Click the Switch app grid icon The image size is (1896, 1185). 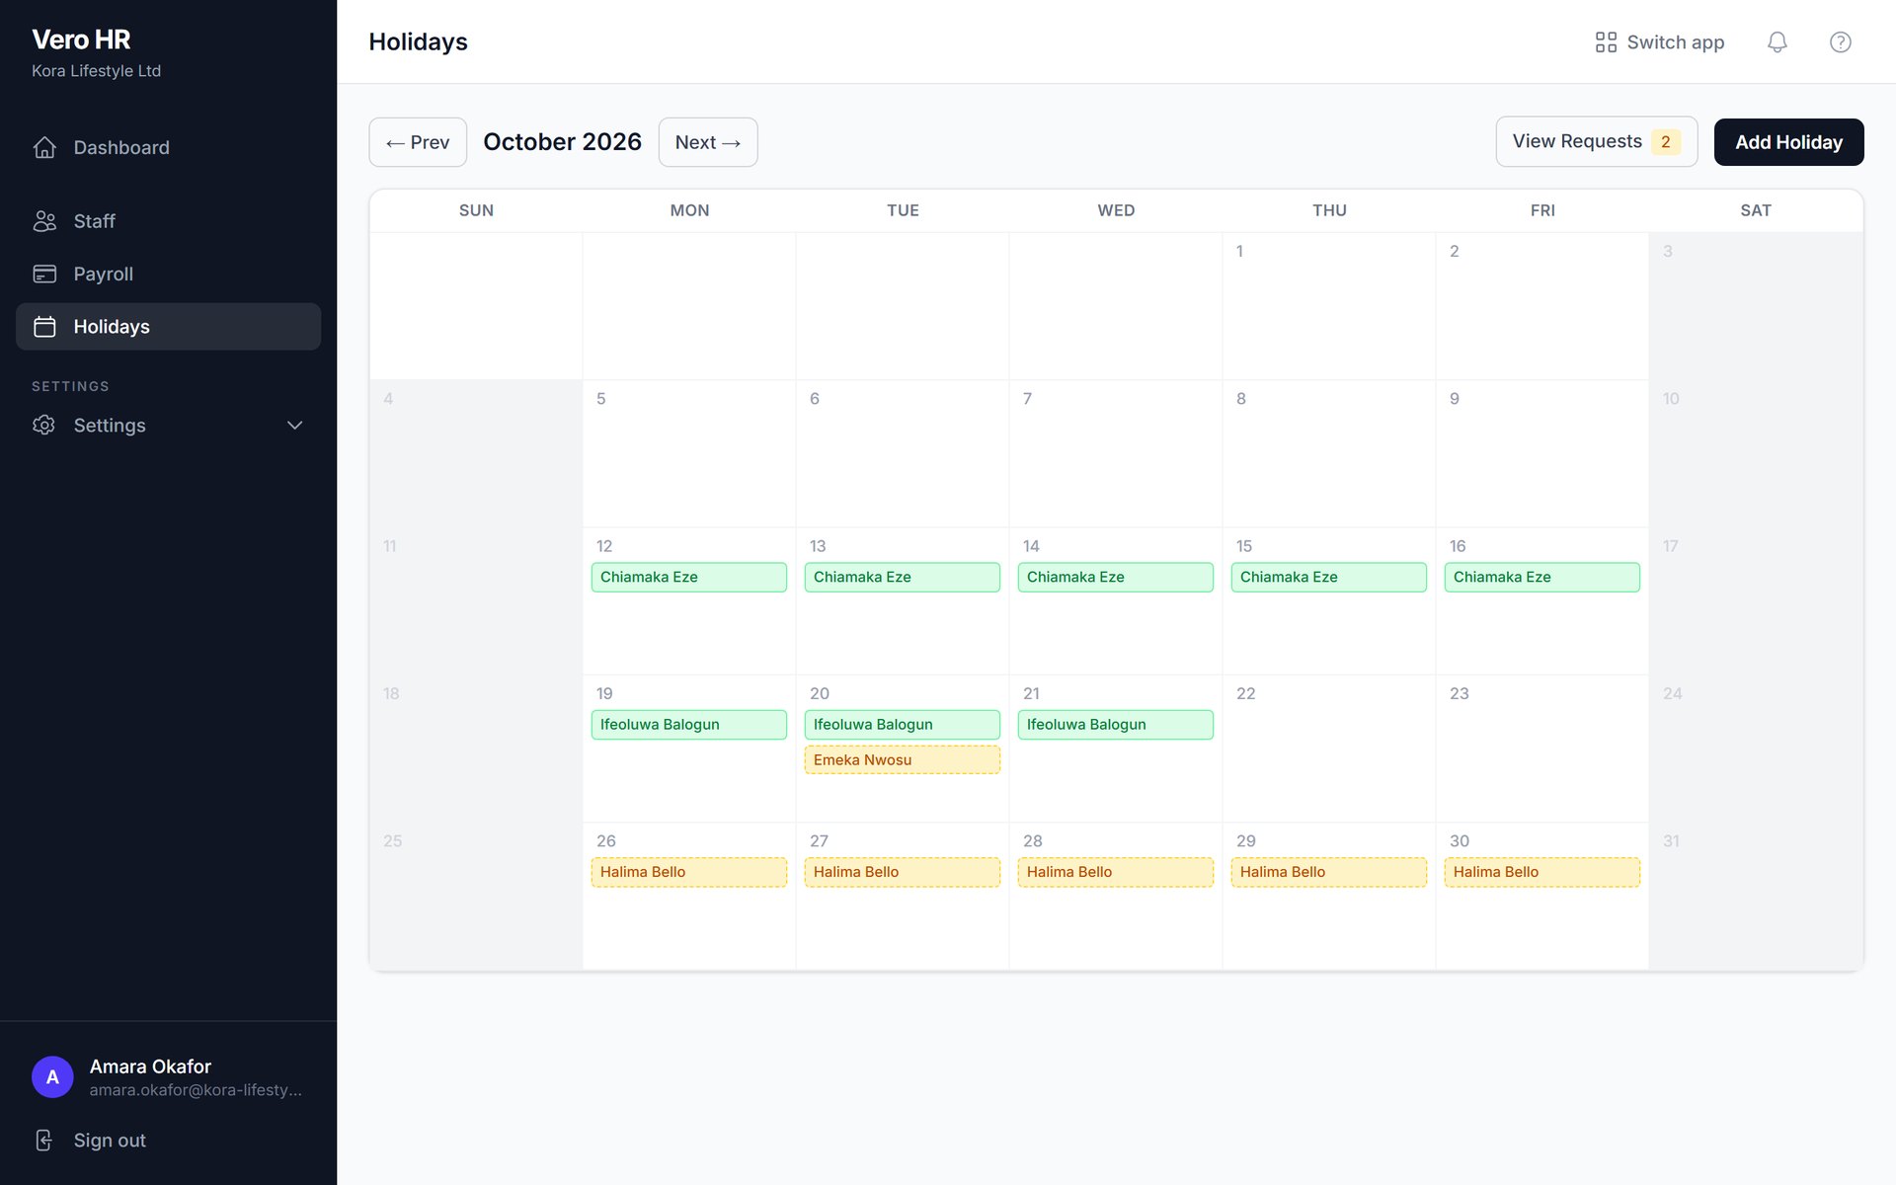(1606, 42)
